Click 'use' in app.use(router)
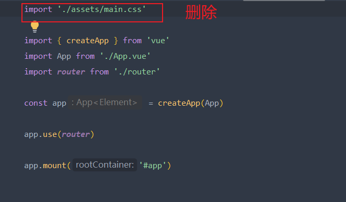Image resolution: width=346 pixels, height=202 pixels. [50, 134]
